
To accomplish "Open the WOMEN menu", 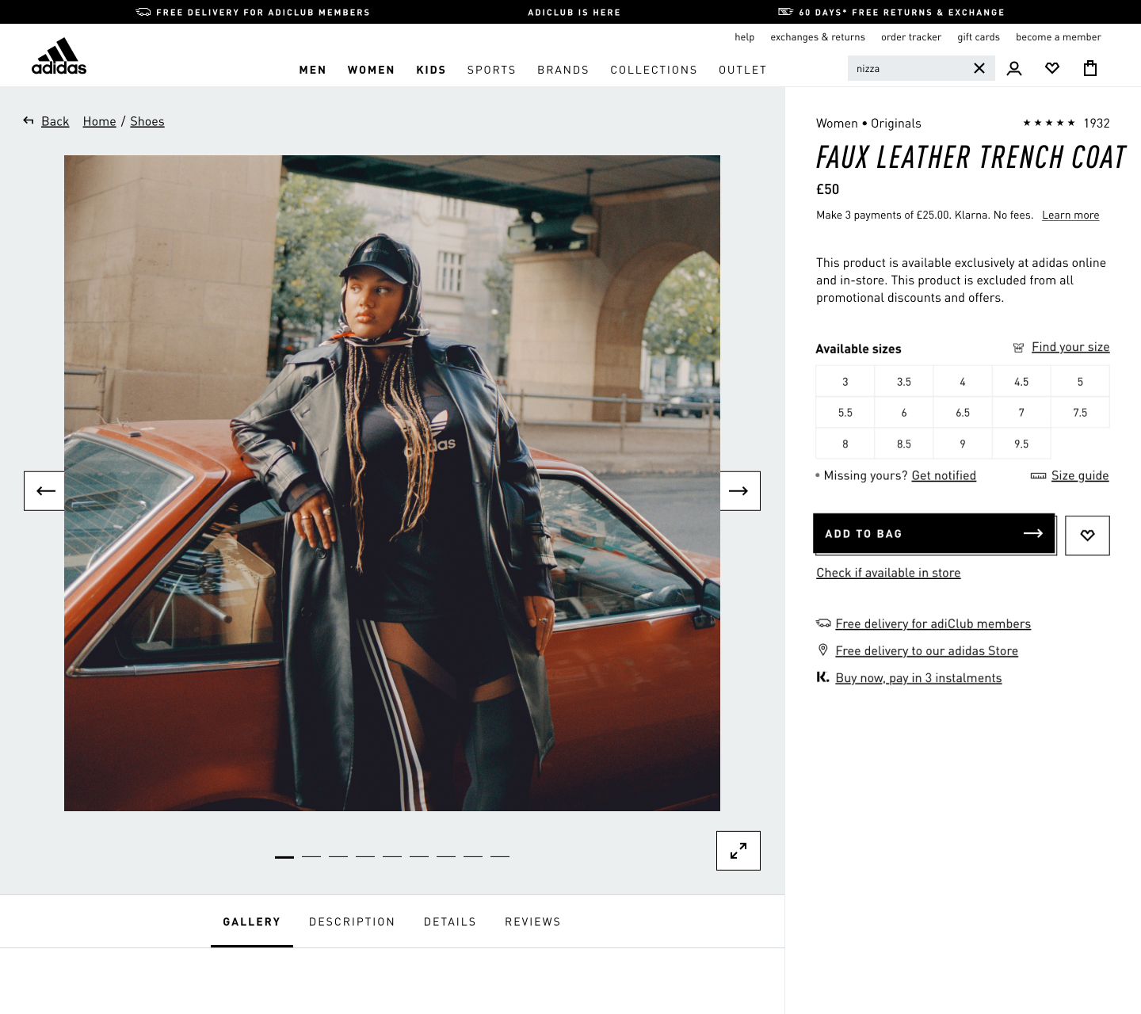I will point(372,70).
